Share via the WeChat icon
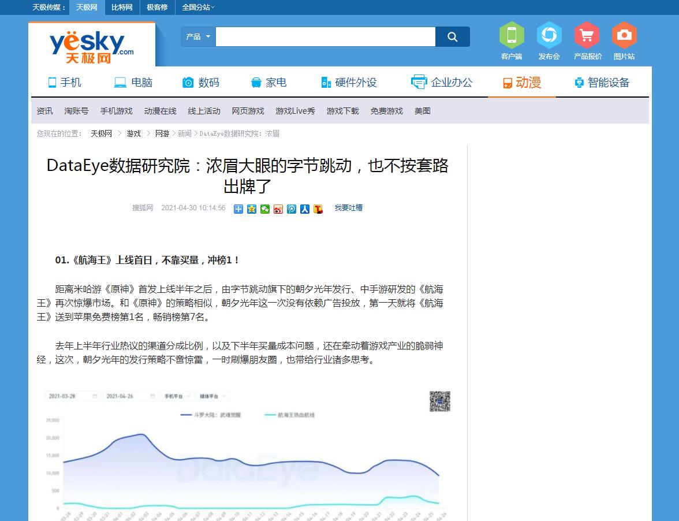The width and height of the screenshot is (679, 521). (x=265, y=209)
